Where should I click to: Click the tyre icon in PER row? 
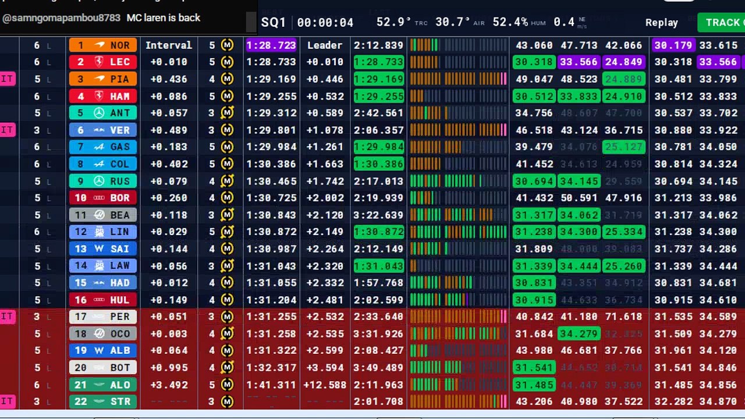228,317
